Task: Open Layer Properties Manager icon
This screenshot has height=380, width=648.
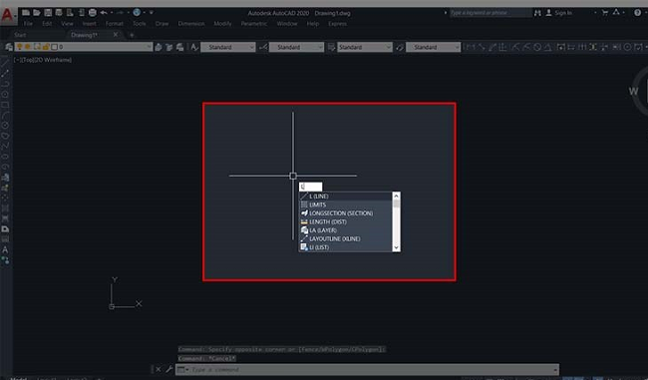Action: pyautogui.click(x=9, y=47)
